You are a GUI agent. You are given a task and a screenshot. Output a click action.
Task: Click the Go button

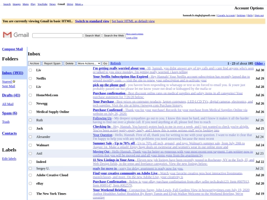click(105, 63)
